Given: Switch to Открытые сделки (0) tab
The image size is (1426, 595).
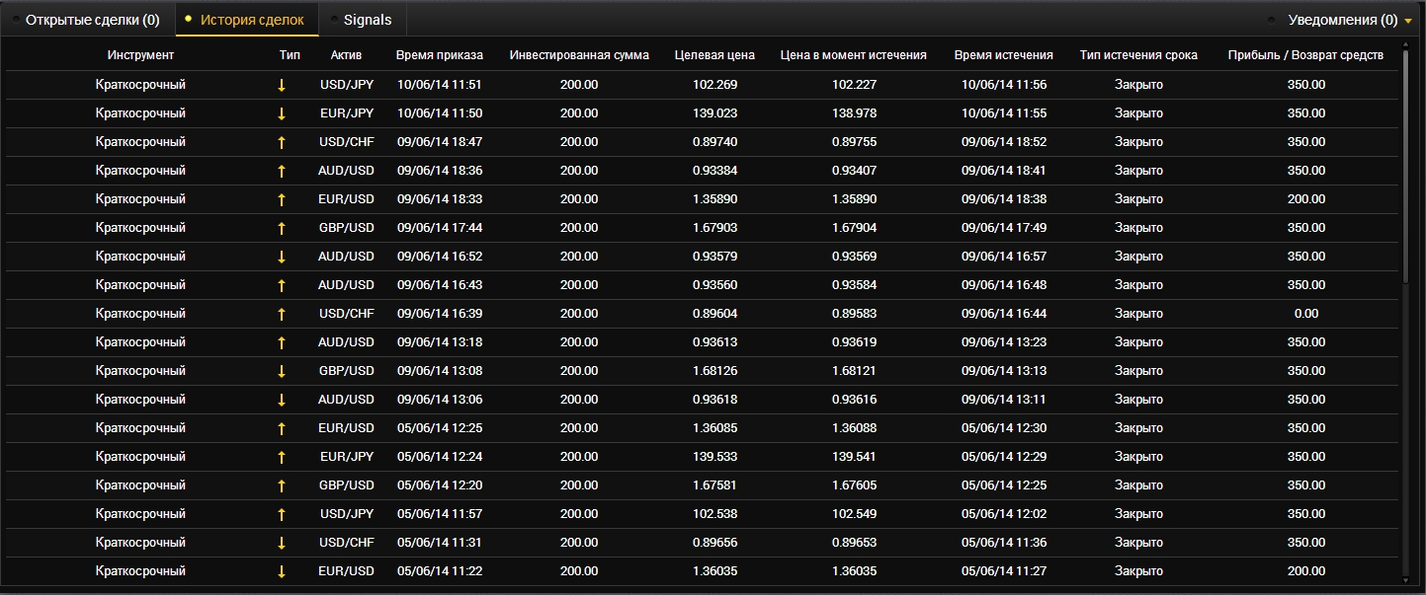Looking at the screenshot, I should point(92,20).
